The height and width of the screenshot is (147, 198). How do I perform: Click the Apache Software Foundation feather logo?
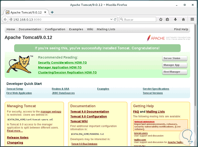(169, 38)
